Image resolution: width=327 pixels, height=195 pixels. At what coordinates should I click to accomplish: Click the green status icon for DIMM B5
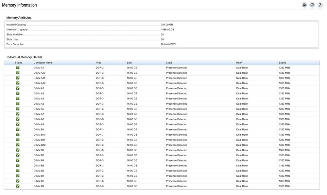18,165
